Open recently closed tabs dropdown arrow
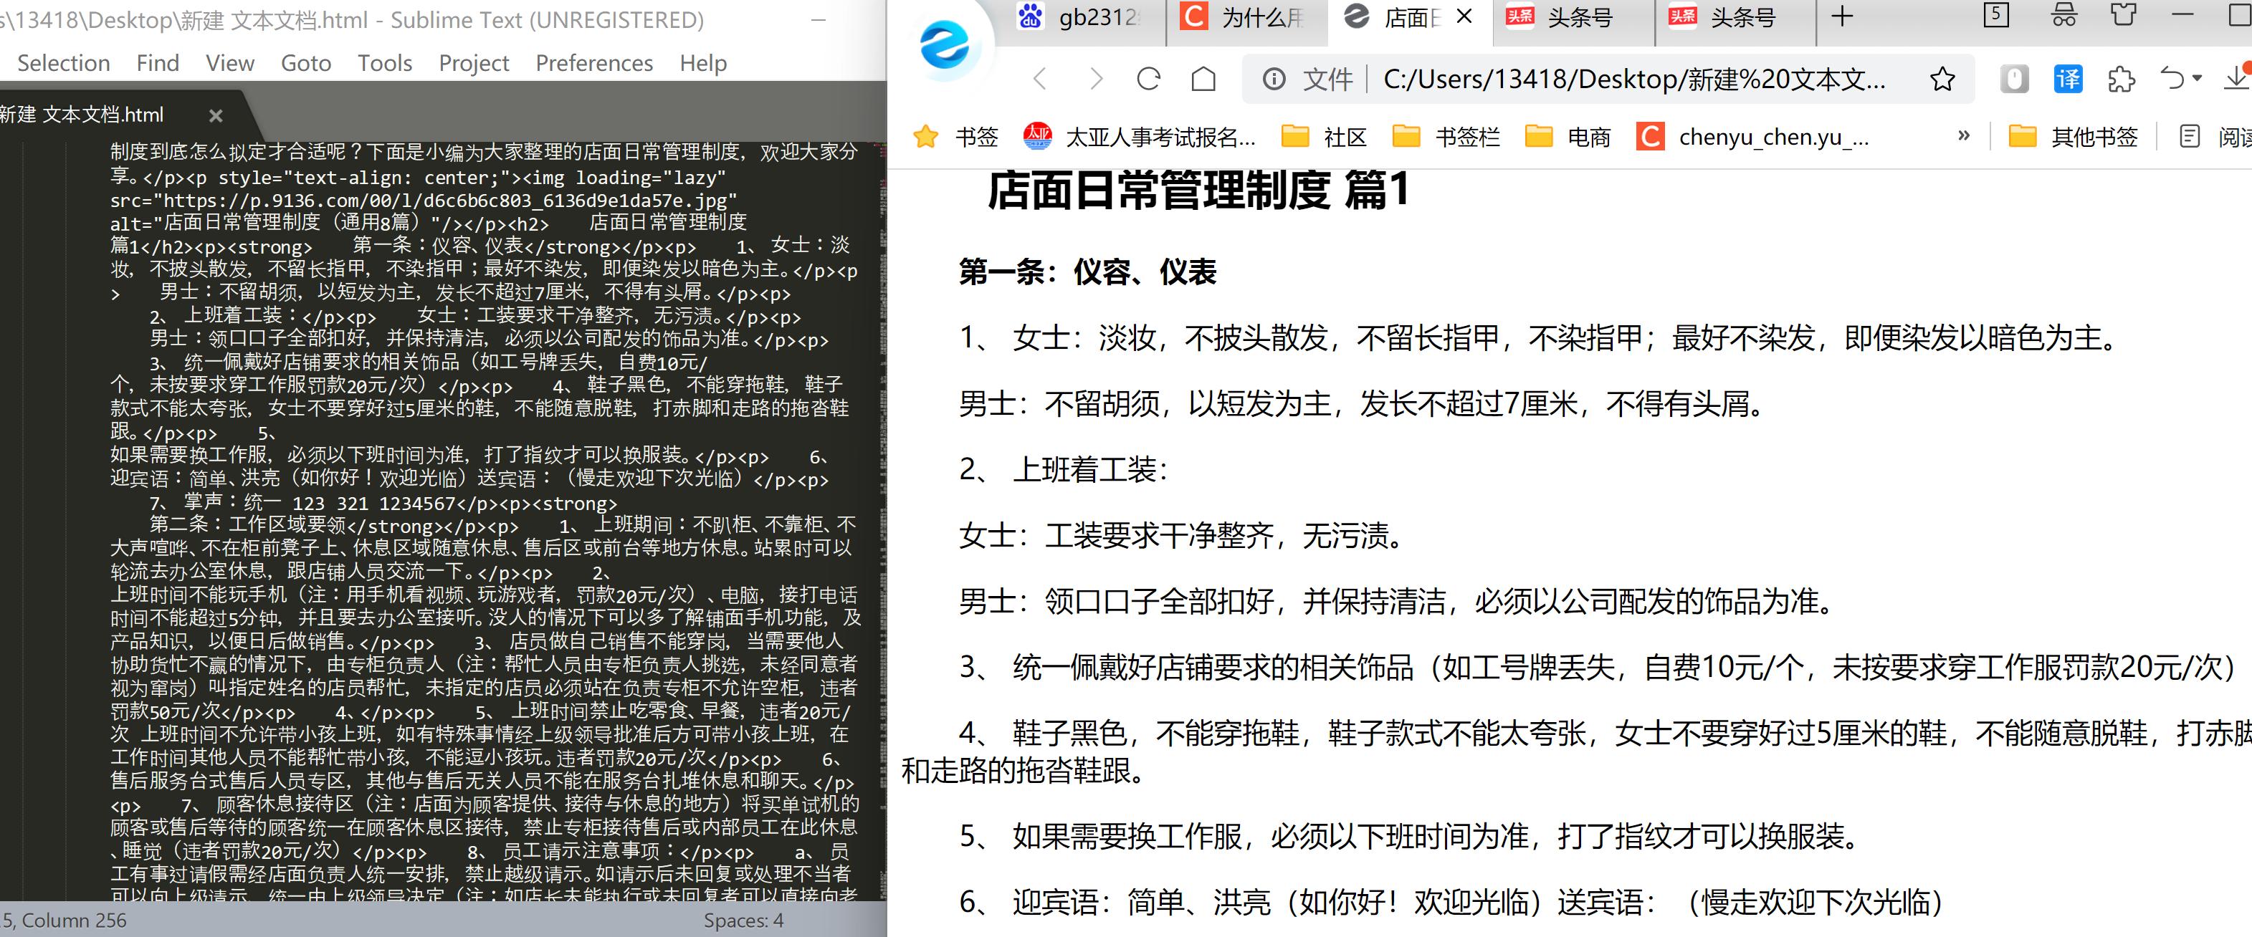Viewport: 2252px width, 937px height. [2195, 79]
